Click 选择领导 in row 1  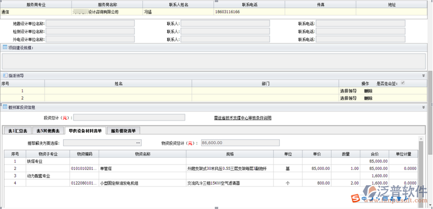[348, 91]
